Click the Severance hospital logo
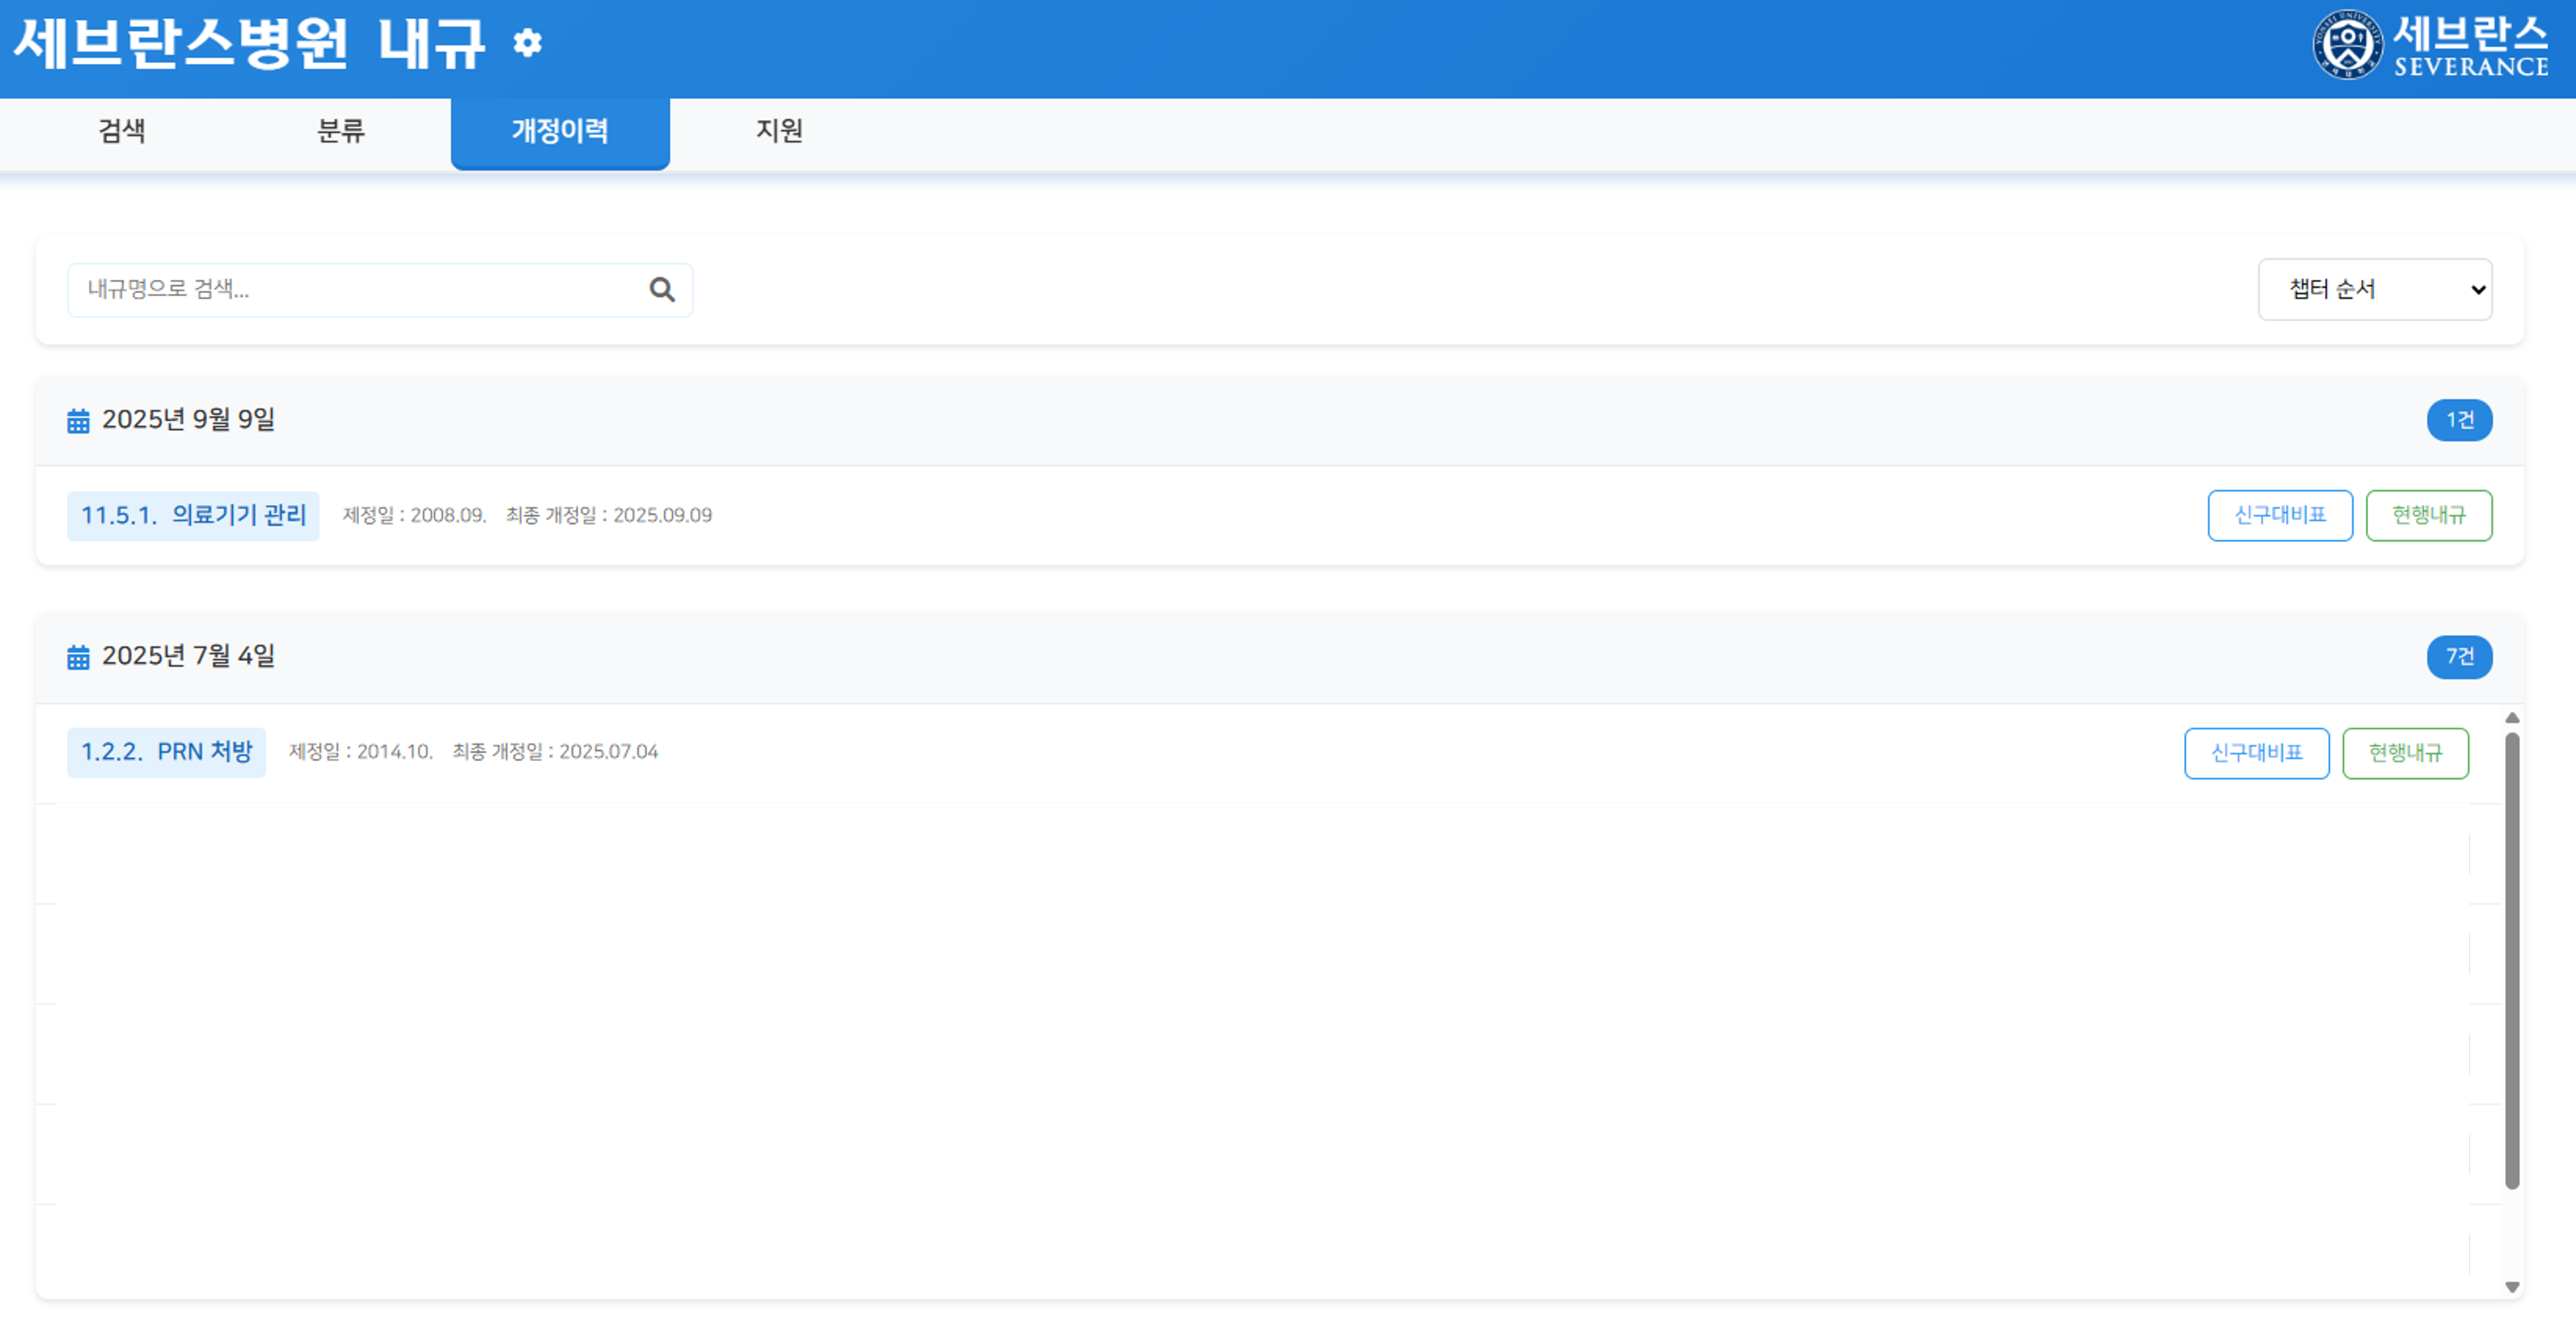Viewport: 2576px width, 1317px height. point(2430,45)
